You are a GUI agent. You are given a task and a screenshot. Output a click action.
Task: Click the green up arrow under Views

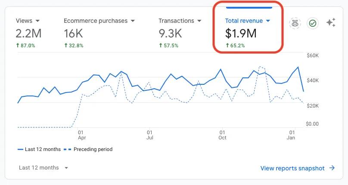[x=18, y=45]
